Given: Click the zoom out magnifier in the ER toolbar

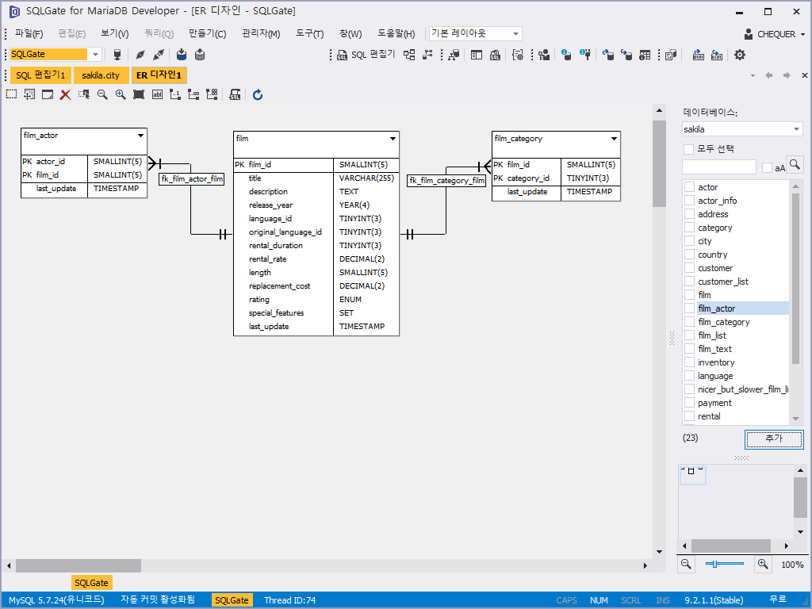Looking at the screenshot, I should pos(102,94).
